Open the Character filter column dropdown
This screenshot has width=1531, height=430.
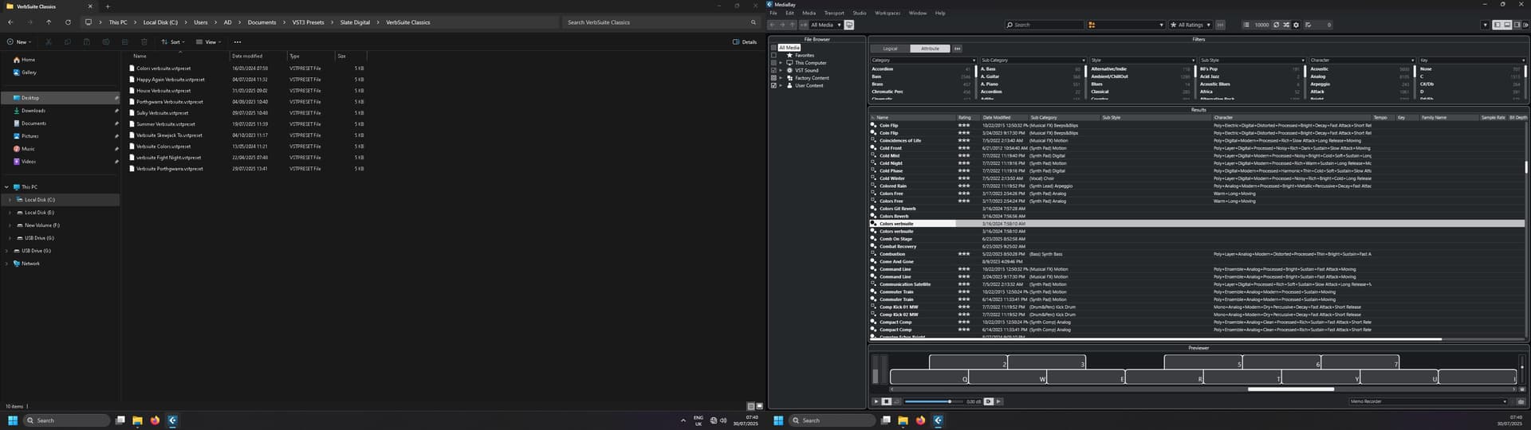point(1362,60)
